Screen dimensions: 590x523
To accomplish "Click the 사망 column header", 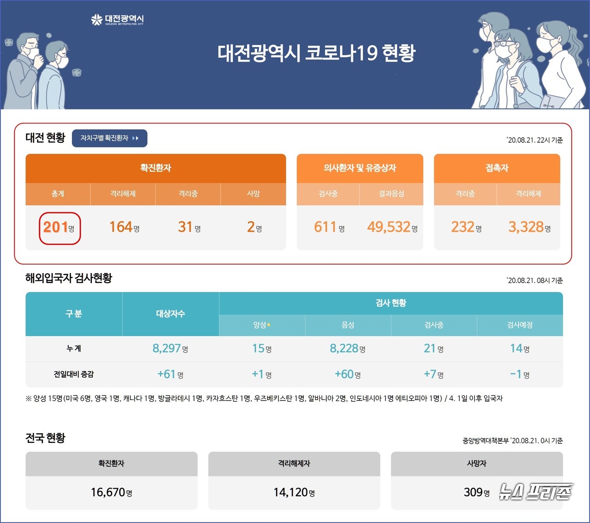I will pyautogui.click(x=254, y=194).
